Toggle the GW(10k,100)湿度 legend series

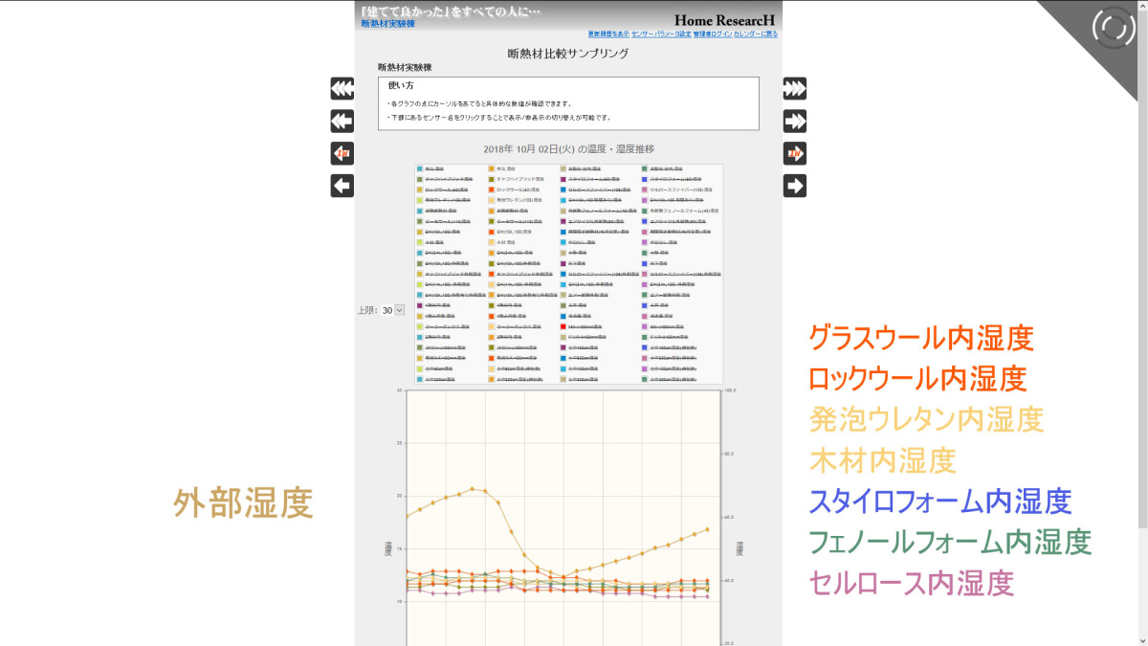(516, 232)
